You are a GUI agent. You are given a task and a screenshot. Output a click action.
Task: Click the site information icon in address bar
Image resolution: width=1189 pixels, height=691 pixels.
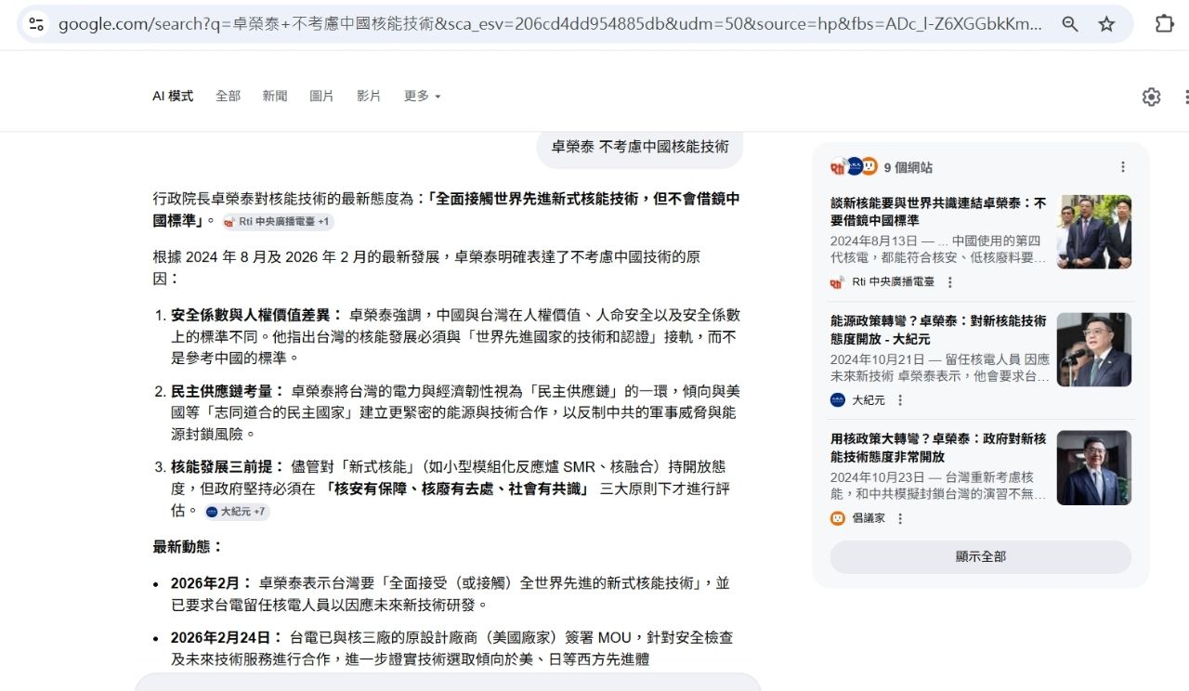36,24
